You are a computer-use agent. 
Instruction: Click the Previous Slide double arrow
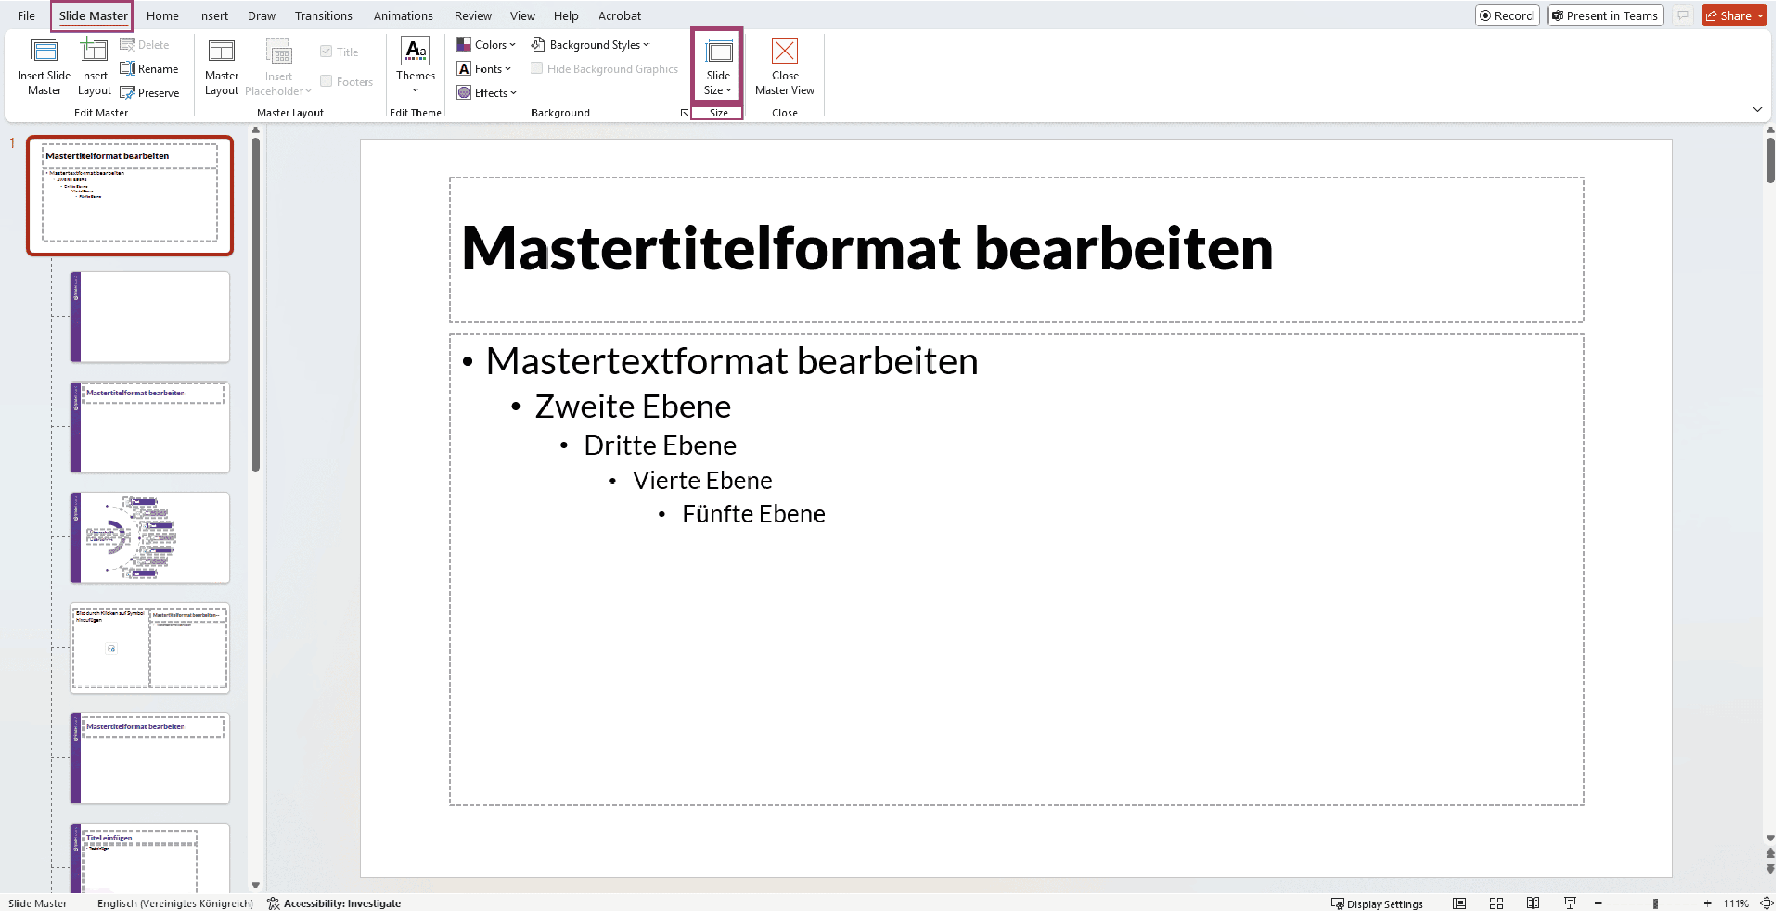tap(1770, 853)
